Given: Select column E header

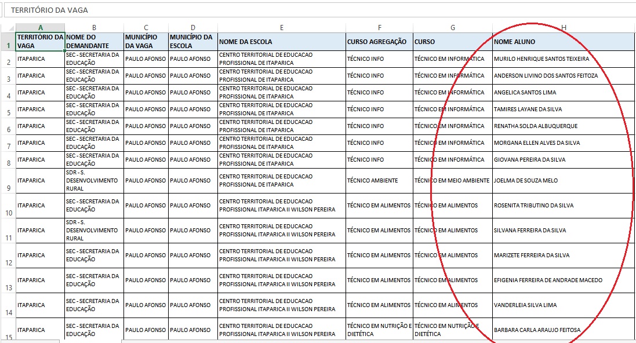Looking at the screenshot, I should point(281,28).
